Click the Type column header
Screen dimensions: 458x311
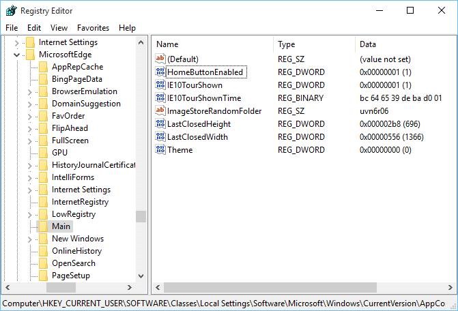(x=314, y=44)
